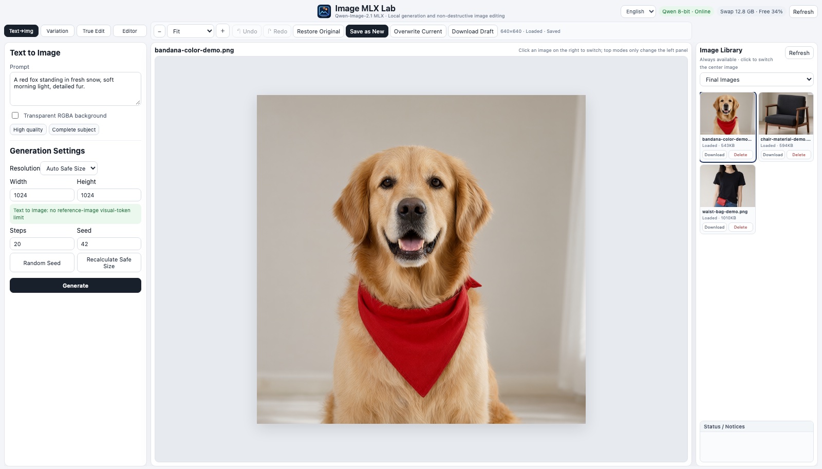Image resolution: width=822 pixels, height=469 pixels.
Task: Open the Final Images library filter dropdown
Action: (x=756, y=80)
